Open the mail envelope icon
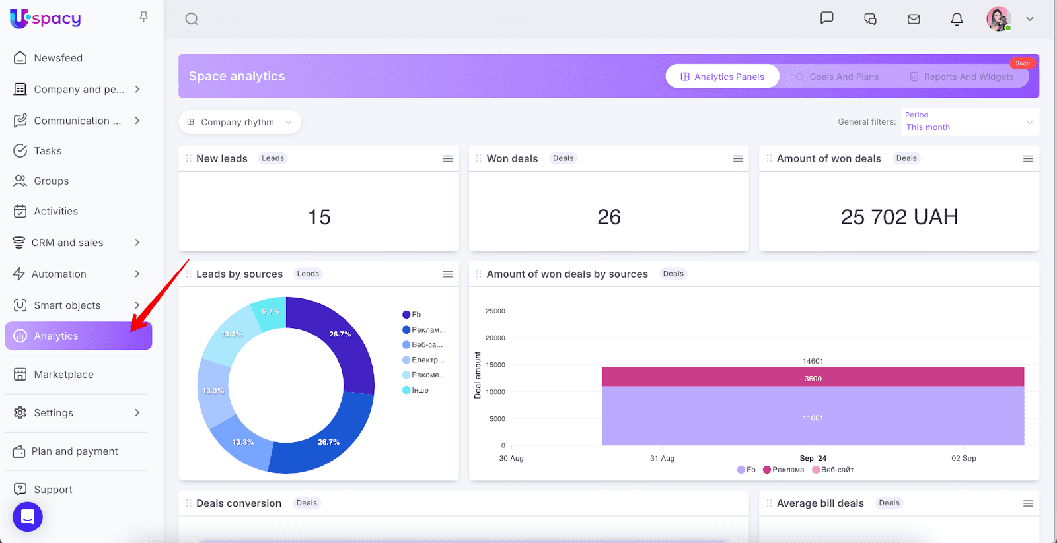The height and width of the screenshot is (543, 1057). 914,19
